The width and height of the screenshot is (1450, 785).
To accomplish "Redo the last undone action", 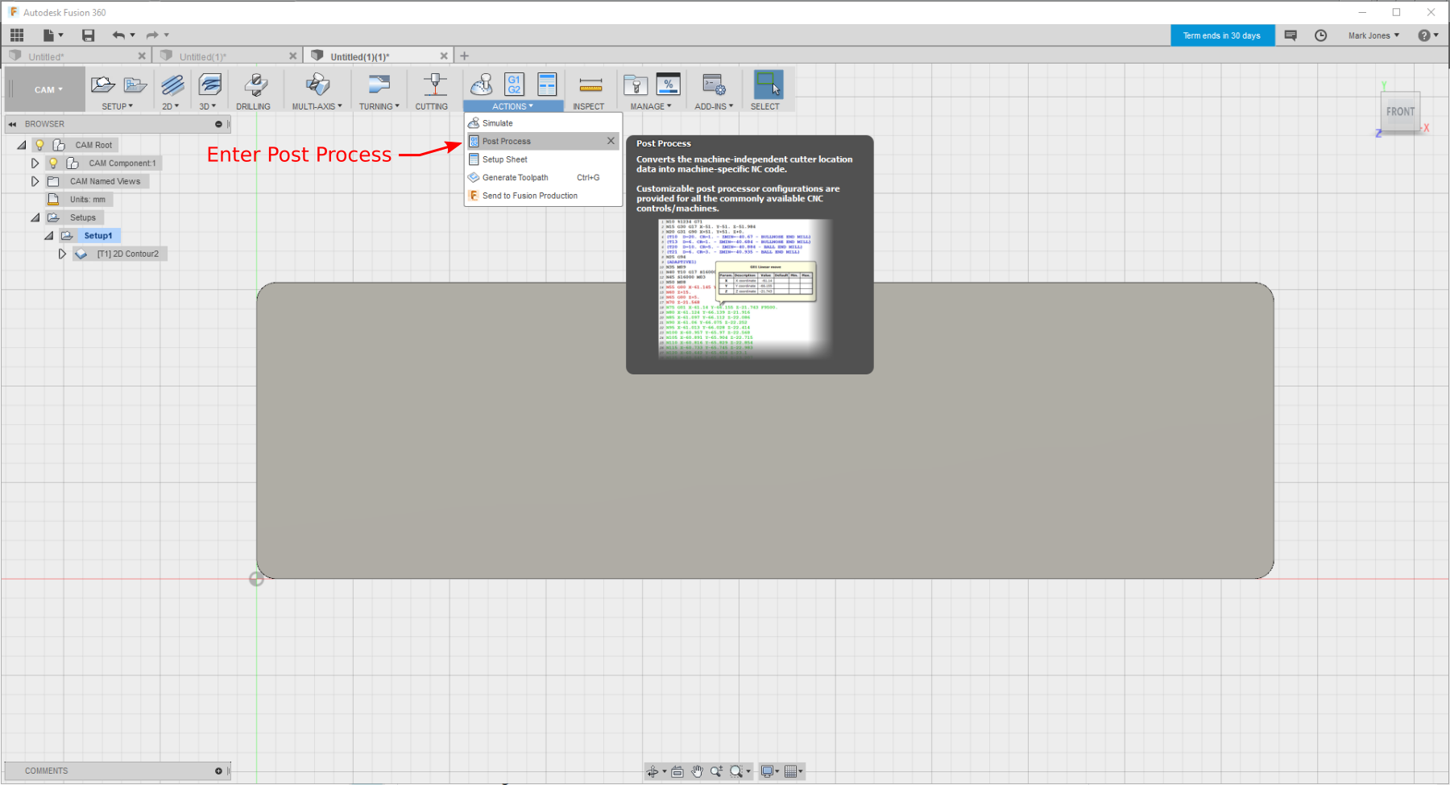I will click(152, 35).
